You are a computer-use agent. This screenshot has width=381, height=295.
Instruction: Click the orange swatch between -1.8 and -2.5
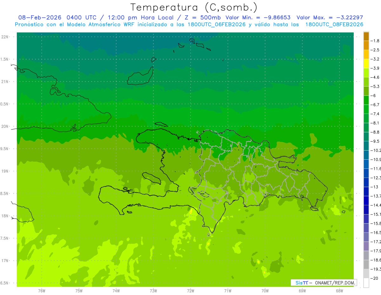[366, 46]
